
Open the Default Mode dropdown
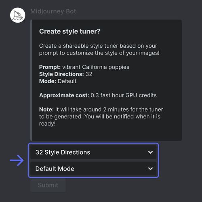tap(93, 168)
